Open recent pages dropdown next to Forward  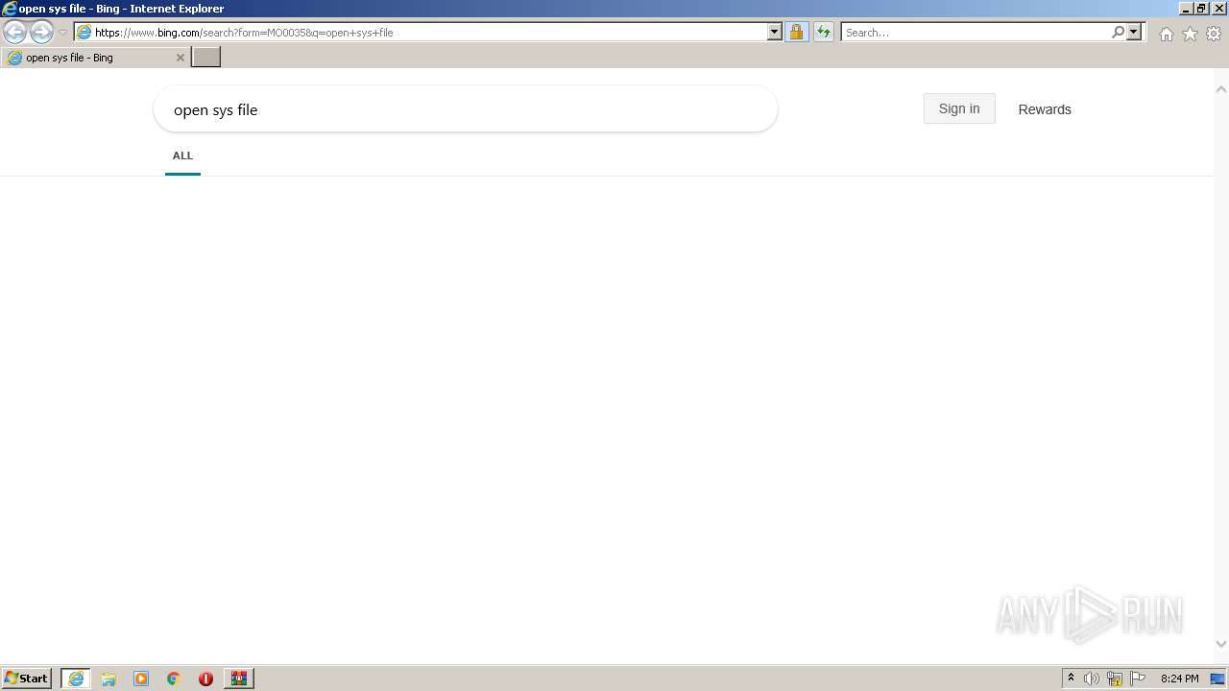(x=63, y=33)
